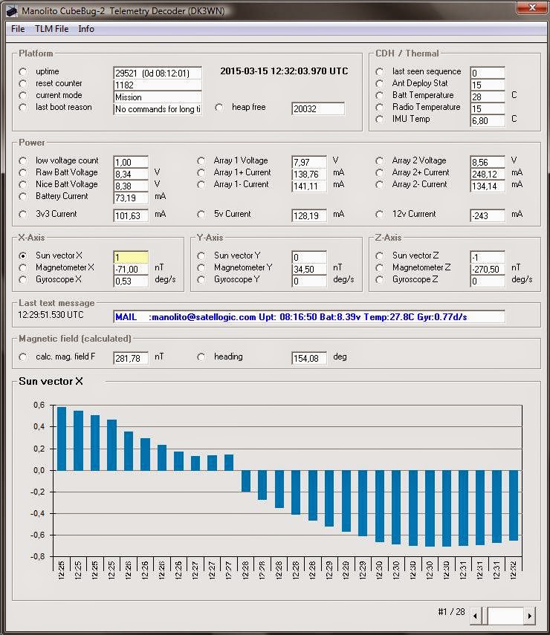The image size is (550, 635).
Task: Click the message time 12:29:51.530 UTC
Action: tap(51, 315)
